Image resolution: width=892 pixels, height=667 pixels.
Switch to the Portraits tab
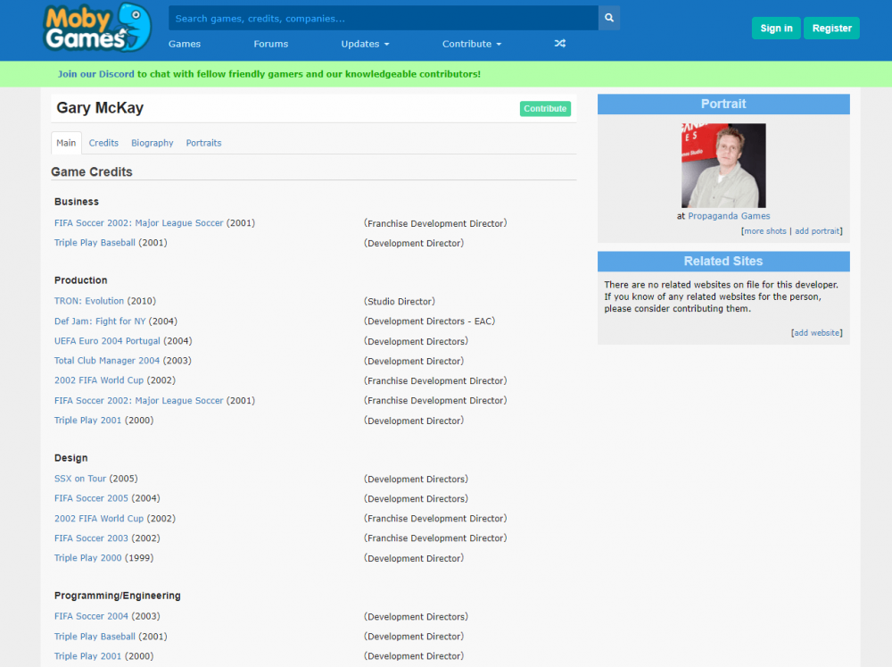[203, 143]
